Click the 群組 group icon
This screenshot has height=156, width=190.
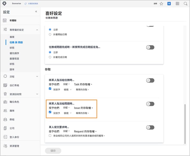click(x=5, y=119)
